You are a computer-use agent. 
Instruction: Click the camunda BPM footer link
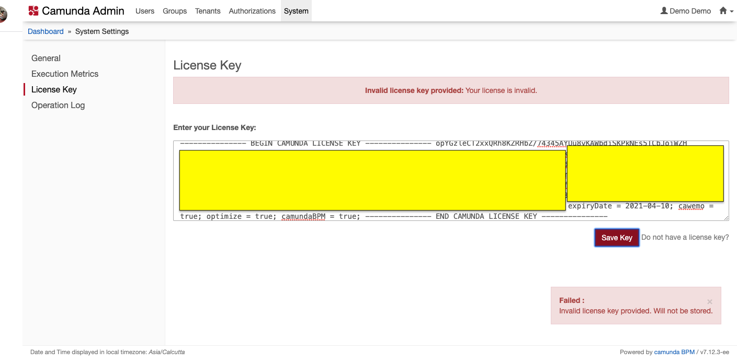[x=674, y=352]
